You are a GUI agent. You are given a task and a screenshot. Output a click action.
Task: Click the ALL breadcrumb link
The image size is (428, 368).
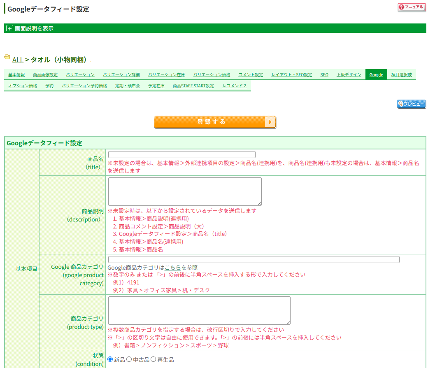[x=18, y=60]
